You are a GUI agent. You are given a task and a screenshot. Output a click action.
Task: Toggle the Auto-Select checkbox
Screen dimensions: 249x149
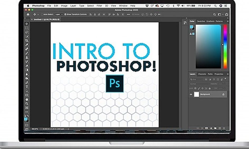pos(42,14)
